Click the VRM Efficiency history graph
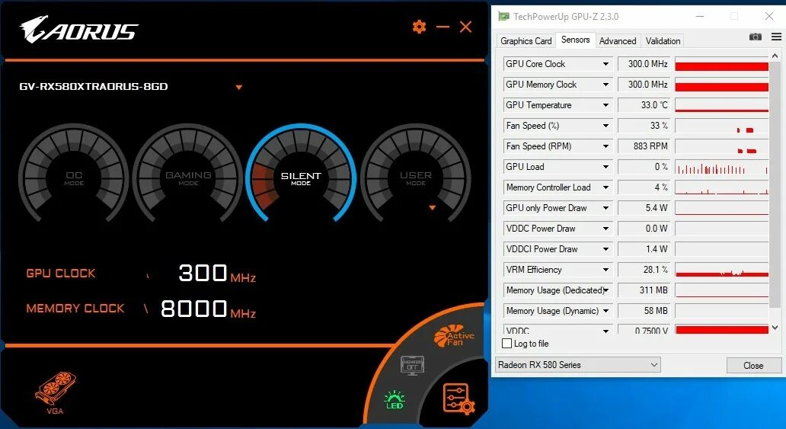The image size is (786, 429). click(x=722, y=270)
